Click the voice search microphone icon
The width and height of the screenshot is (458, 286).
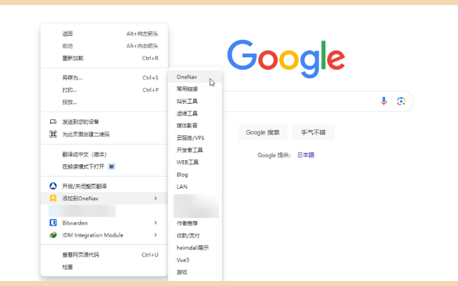[x=384, y=101]
